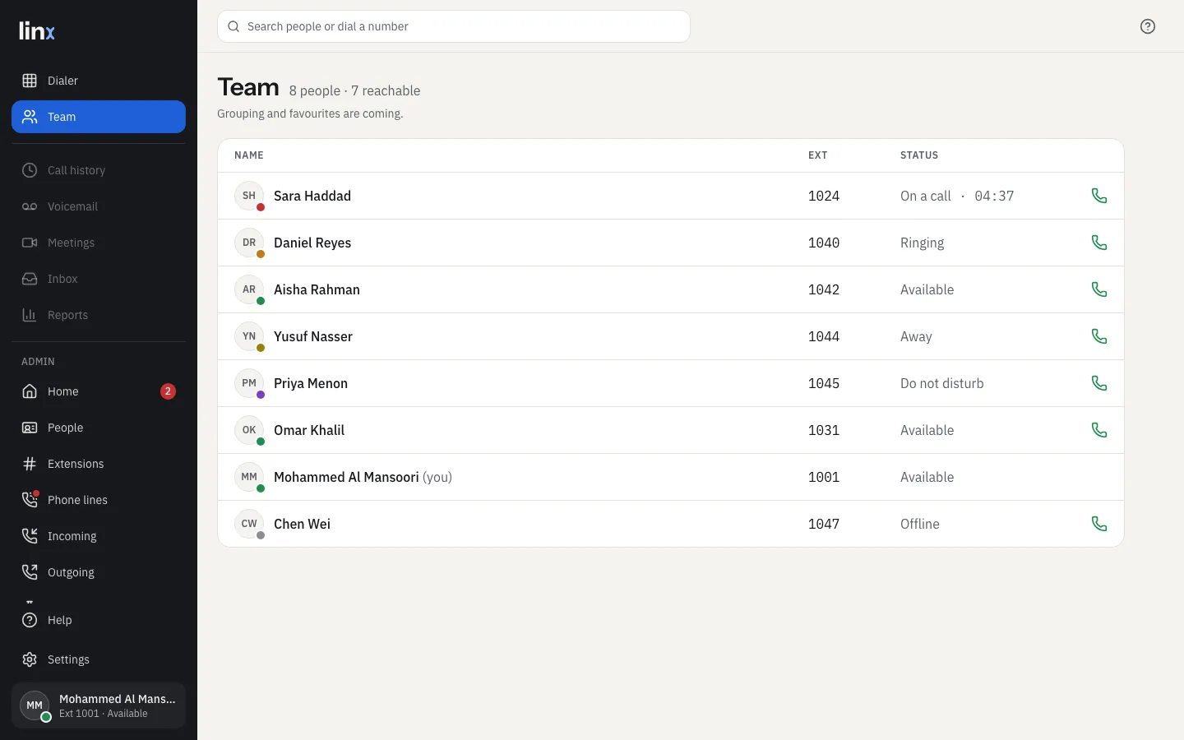Image resolution: width=1184 pixels, height=740 pixels.
Task: Click the NAME column header
Action: (x=249, y=155)
